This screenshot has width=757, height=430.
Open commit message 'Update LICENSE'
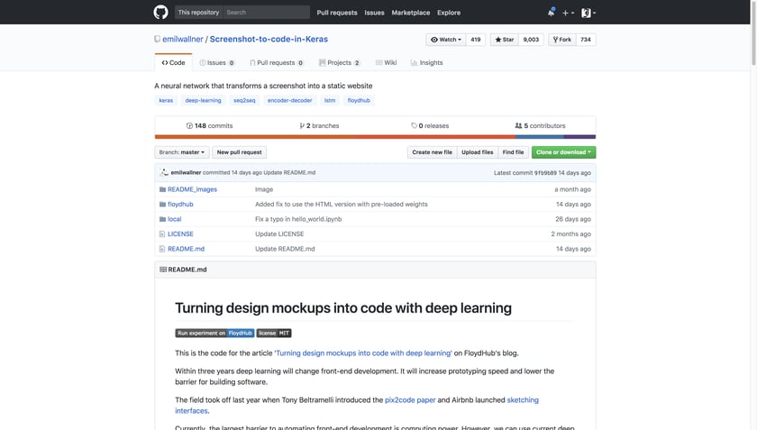coord(279,233)
